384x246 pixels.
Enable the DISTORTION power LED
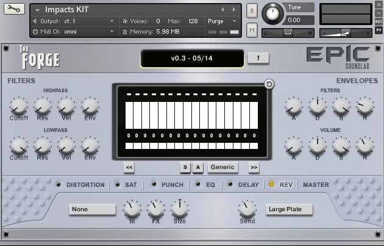pos(59,184)
